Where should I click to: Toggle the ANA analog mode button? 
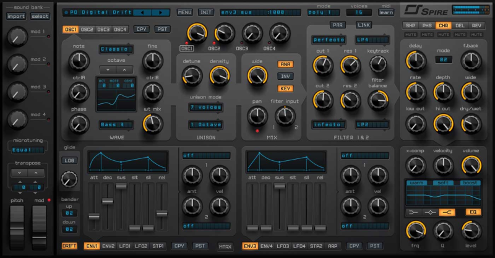tap(285, 64)
